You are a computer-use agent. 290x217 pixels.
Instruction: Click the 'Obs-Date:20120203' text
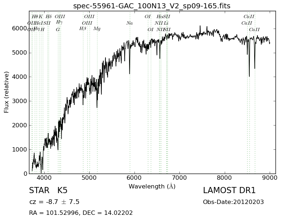pos(233,202)
